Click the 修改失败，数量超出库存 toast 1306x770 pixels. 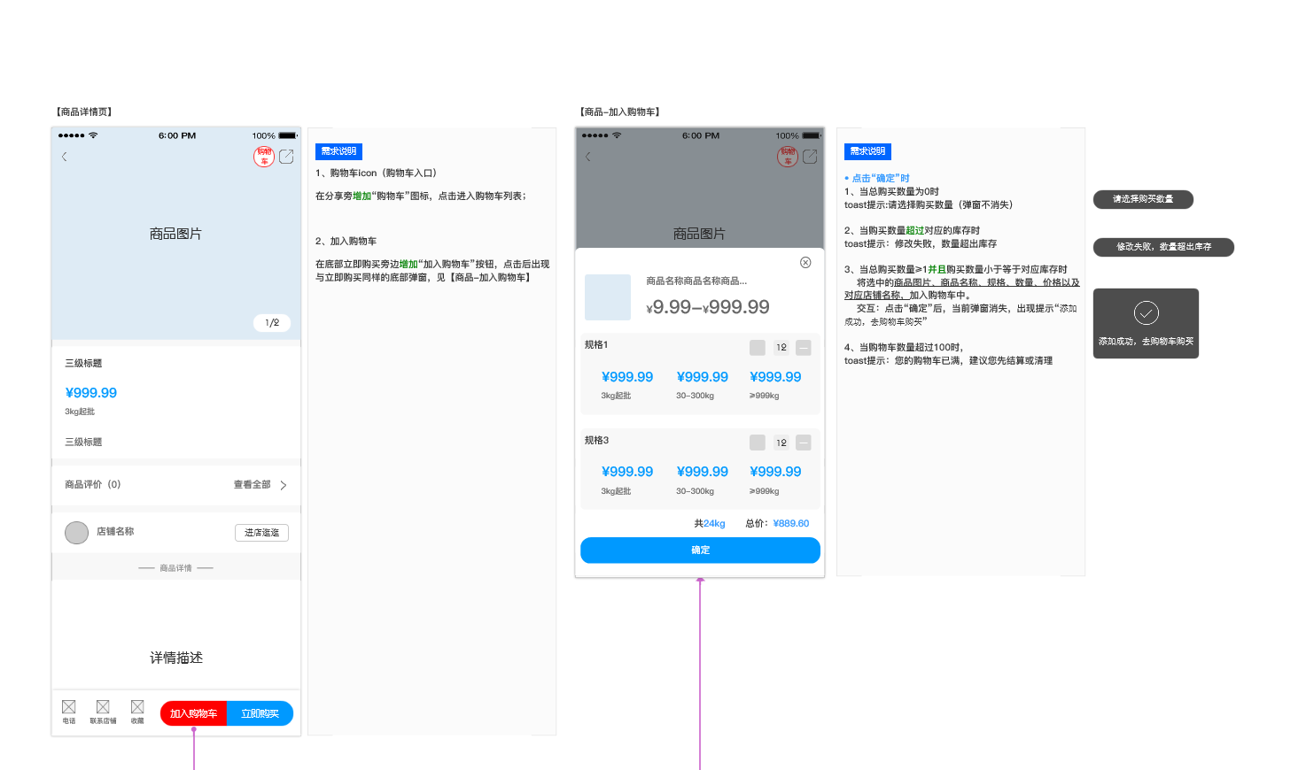[x=1163, y=247]
